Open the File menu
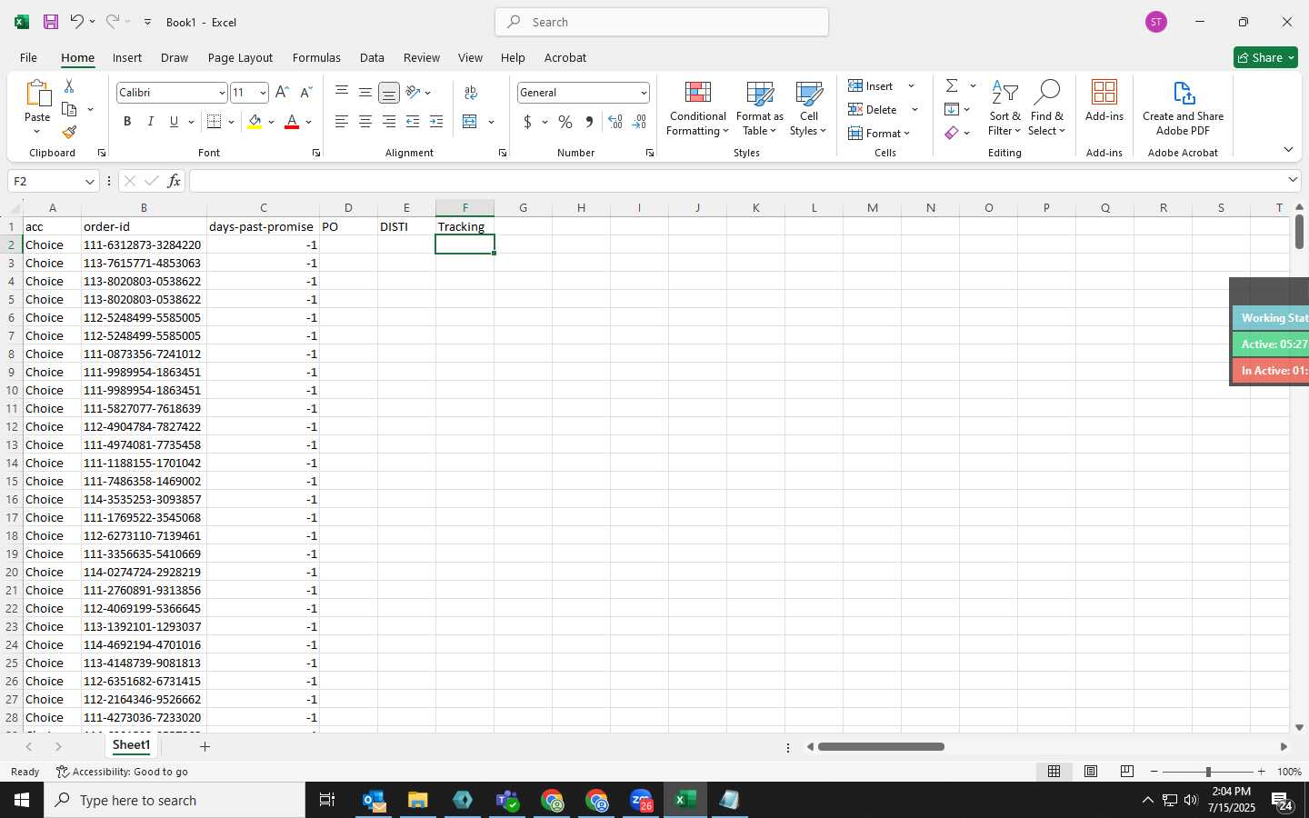The width and height of the screenshot is (1309, 818). 28,57
